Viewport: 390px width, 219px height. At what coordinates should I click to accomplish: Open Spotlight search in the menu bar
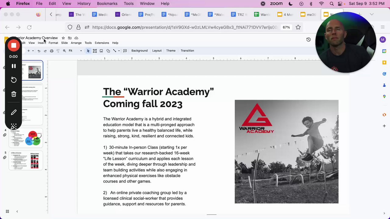(331, 4)
